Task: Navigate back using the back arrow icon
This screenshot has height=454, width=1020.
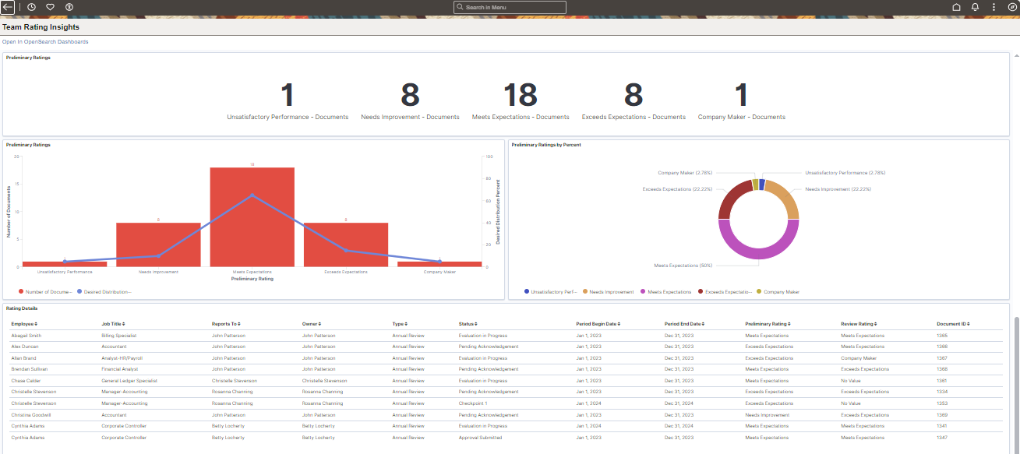Action: [8, 6]
